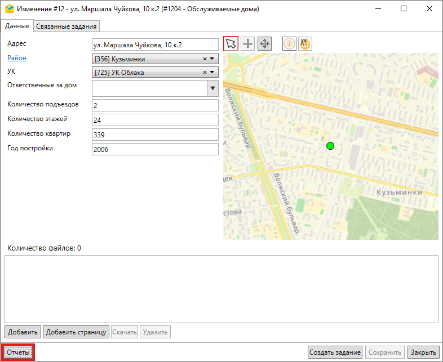Follow the Район hyperlink label
443x362 pixels.
tap(16, 58)
